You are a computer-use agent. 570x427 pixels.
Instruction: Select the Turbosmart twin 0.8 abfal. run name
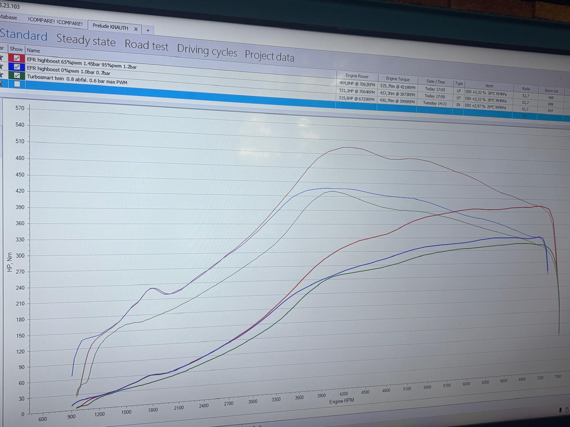pos(77,79)
